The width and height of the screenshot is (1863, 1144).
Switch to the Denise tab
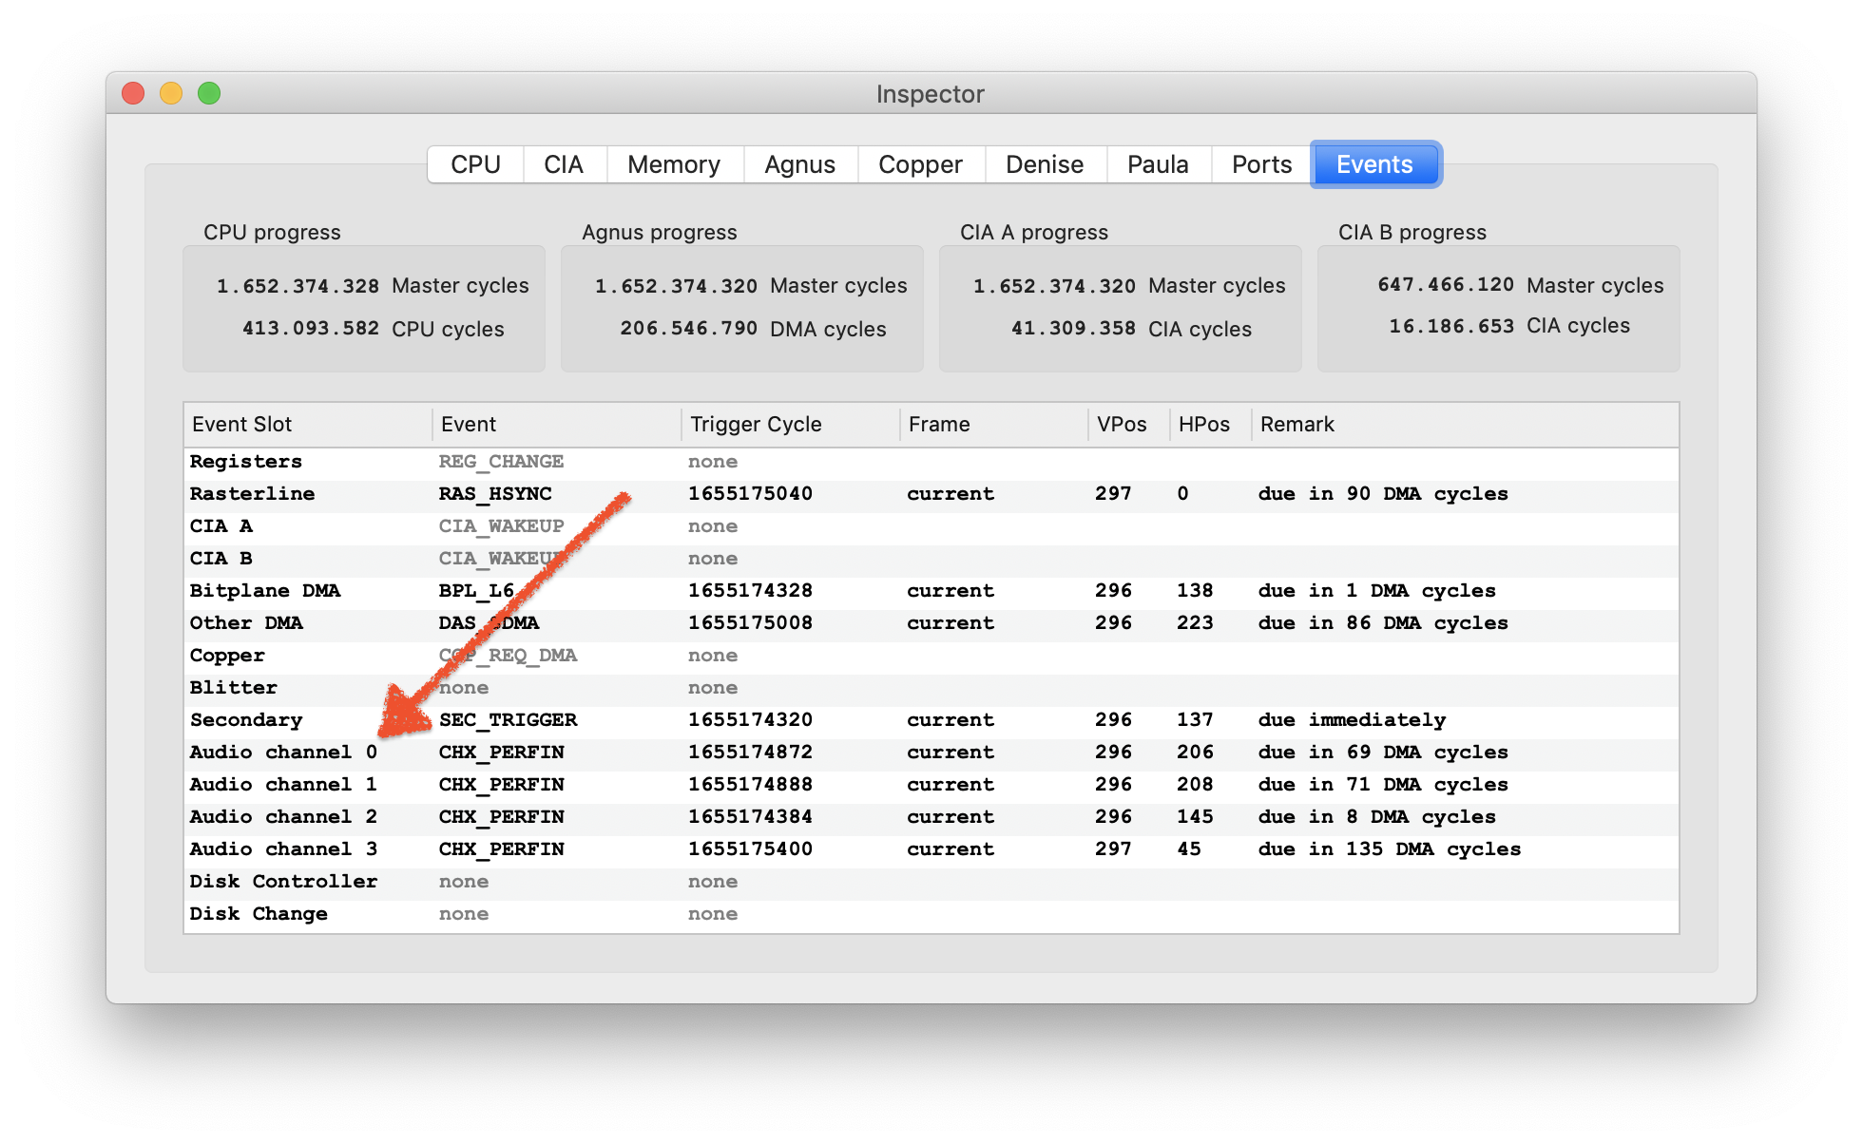[1045, 164]
